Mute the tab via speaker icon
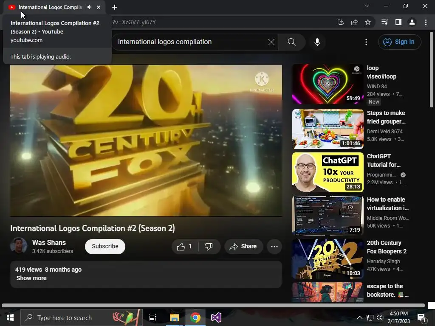Viewport: 435px width, 326px height. (89, 7)
